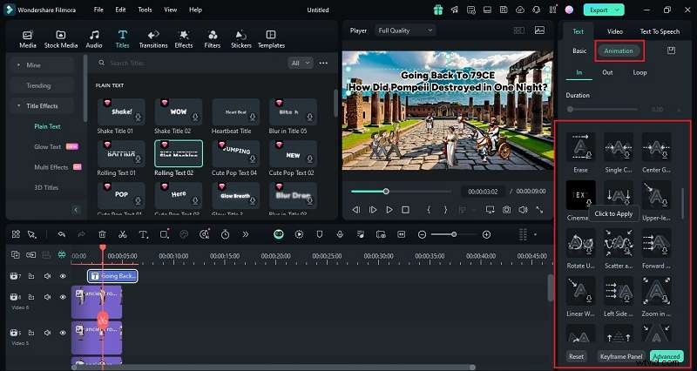Switch to the Video tab

(615, 31)
